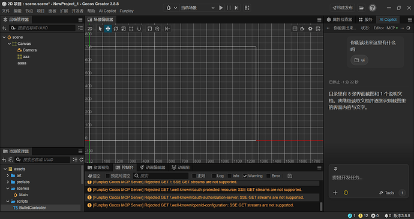414x219 pixels.
Task: Open the align tools dropdown in scene toolbar
Action: coord(167,29)
